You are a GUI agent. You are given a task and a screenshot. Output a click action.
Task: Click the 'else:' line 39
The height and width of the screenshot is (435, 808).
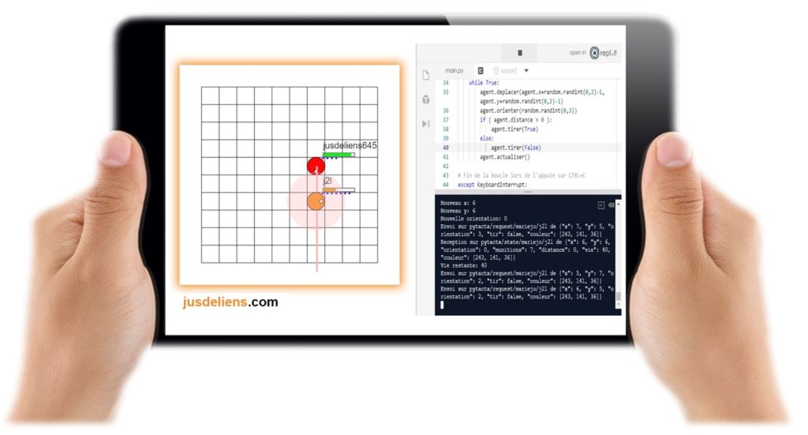pos(486,139)
